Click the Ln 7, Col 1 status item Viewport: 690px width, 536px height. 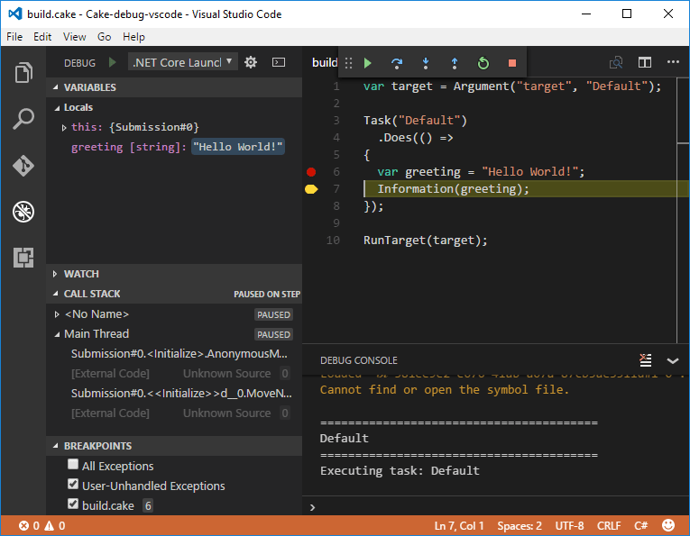tap(459, 525)
